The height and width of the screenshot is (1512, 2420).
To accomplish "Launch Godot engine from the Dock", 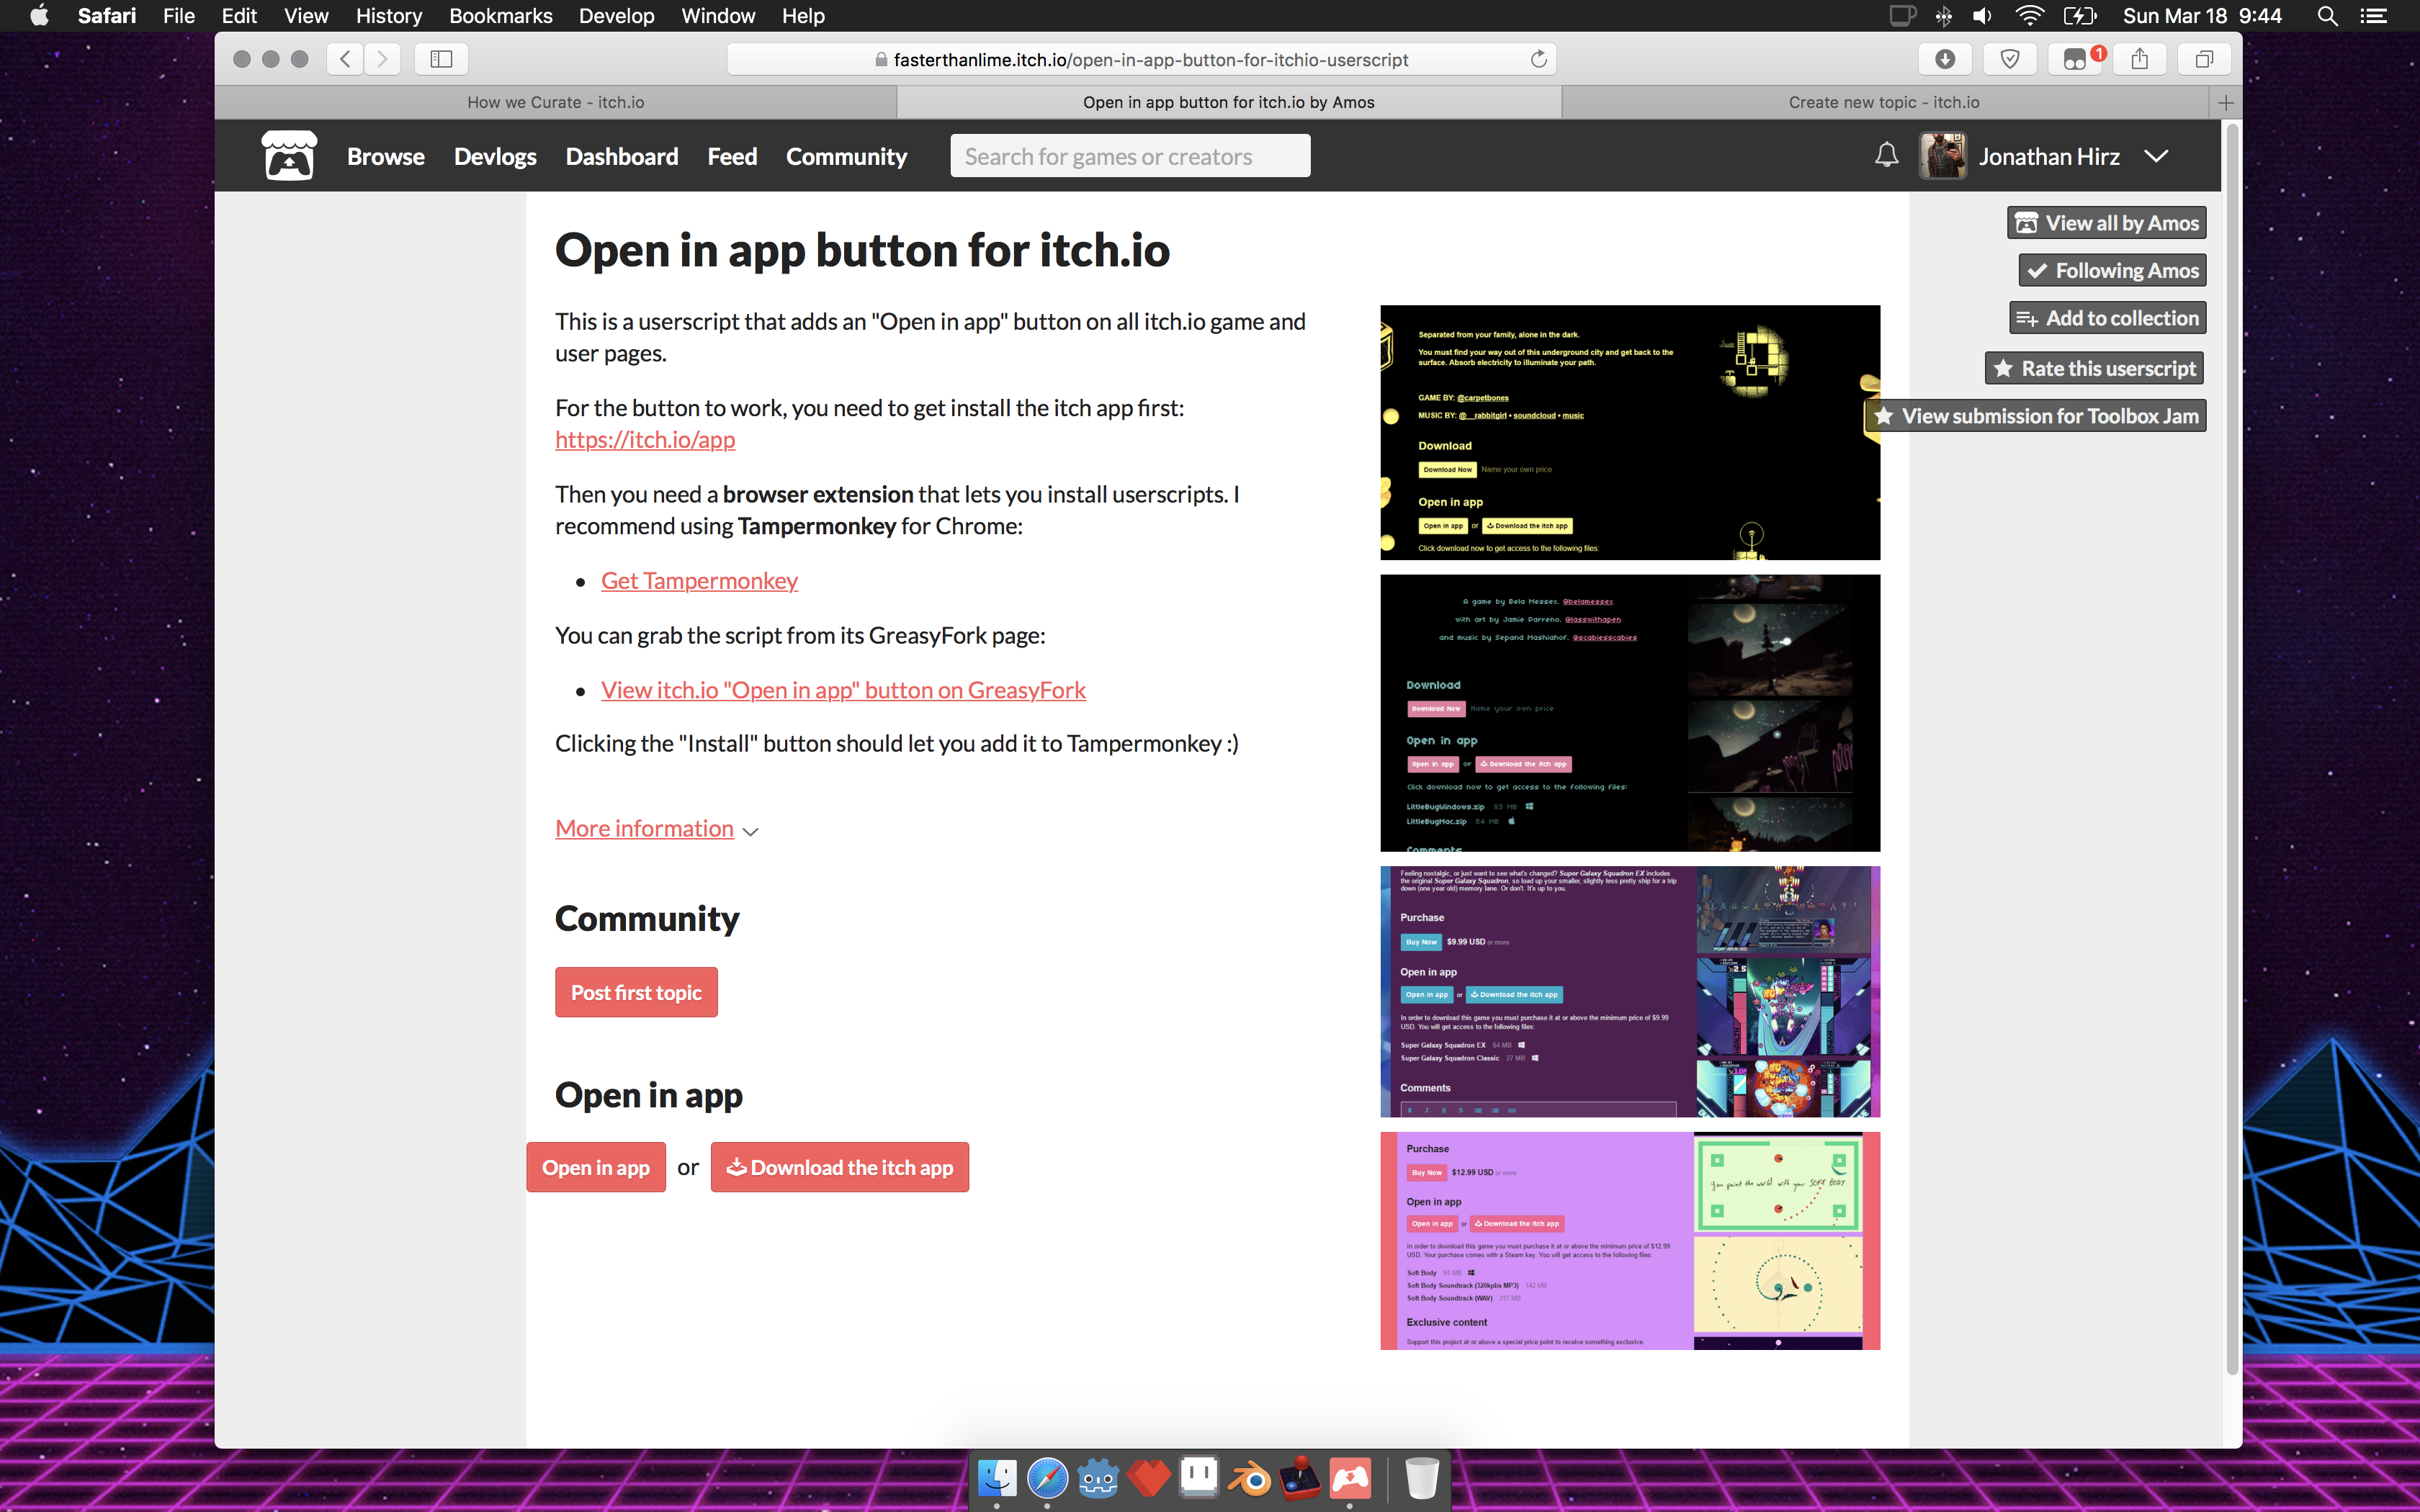I will pyautogui.click(x=1098, y=1478).
